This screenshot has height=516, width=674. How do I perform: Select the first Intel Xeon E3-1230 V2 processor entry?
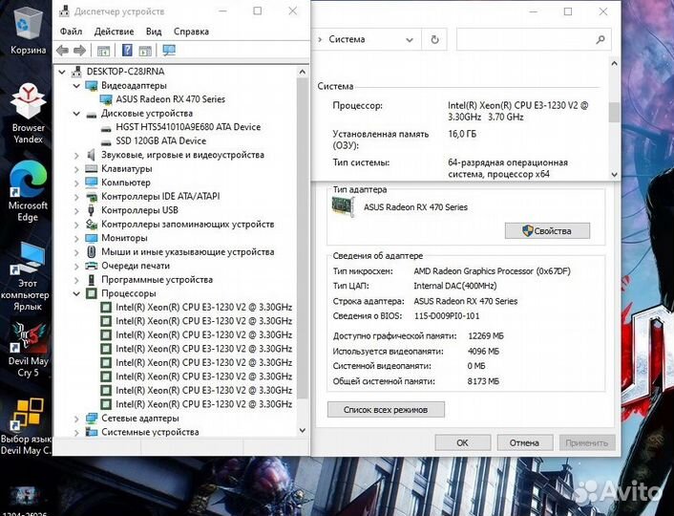pos(203,308)
